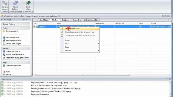Click Check for Updates globe icon

(x=4, y=65)
